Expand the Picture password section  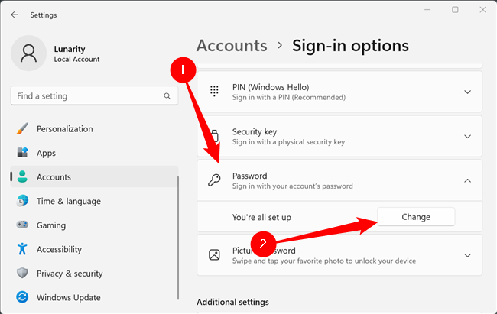click(x=468, y=255)
